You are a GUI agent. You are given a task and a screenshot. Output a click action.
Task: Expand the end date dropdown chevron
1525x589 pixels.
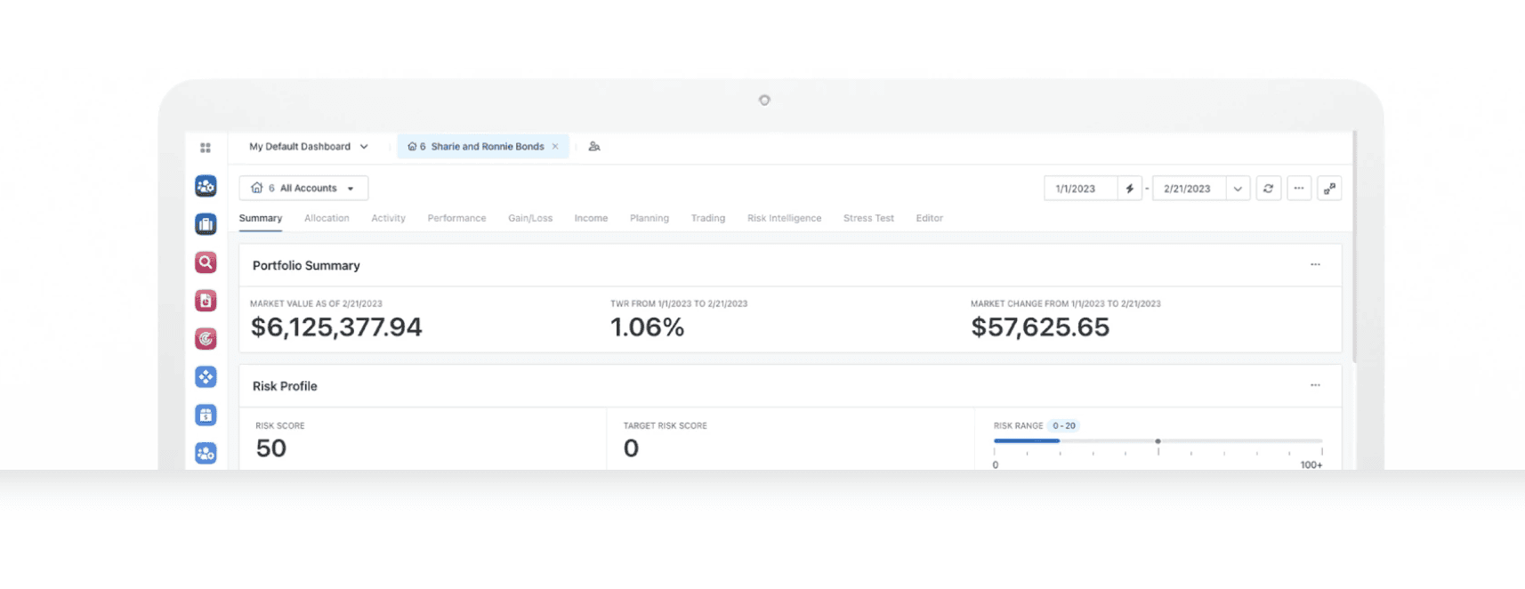point(1238,189)
